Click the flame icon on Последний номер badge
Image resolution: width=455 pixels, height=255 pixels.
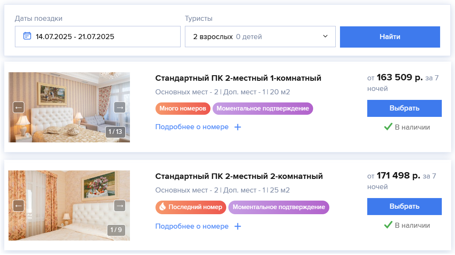162,207
